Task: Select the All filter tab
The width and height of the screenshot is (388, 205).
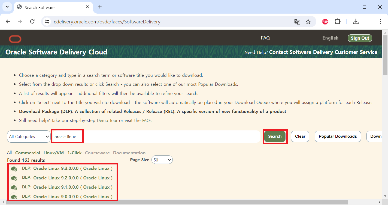Action: (10, 152)
